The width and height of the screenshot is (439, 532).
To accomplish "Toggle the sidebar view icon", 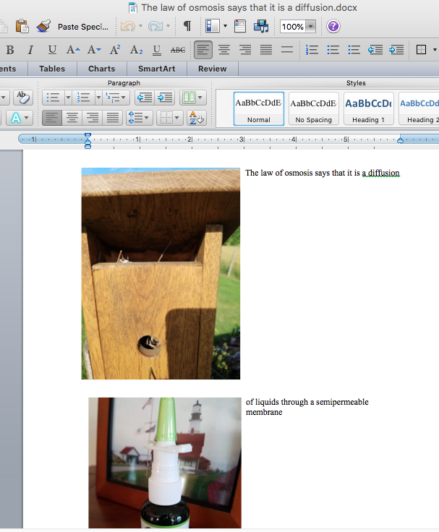I will pos(213,26).
